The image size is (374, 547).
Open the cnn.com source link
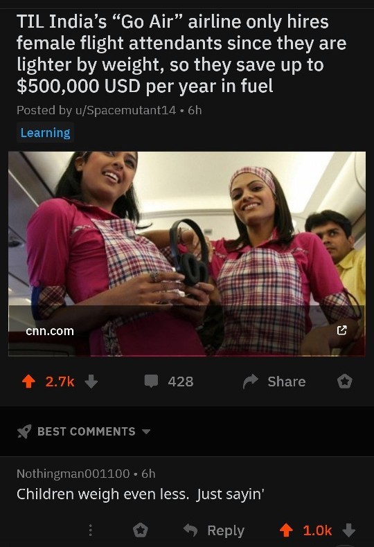(50, 331)
